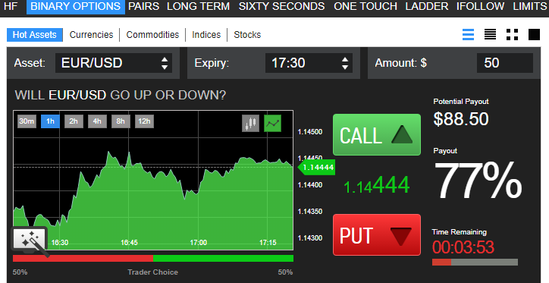
Task: Click the Amount: $ label
Action: (401, 63)
